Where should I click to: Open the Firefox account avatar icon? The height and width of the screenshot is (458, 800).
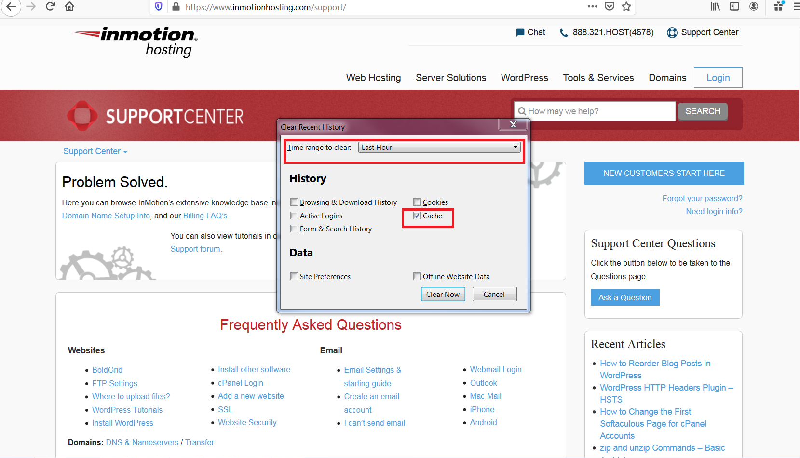tap(754, 7)
